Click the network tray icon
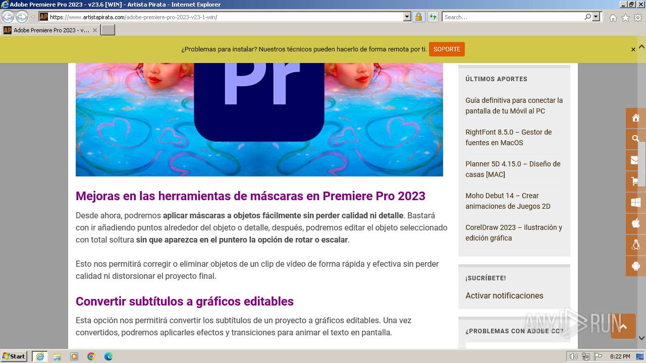The image size is (646, 363). 586,356
